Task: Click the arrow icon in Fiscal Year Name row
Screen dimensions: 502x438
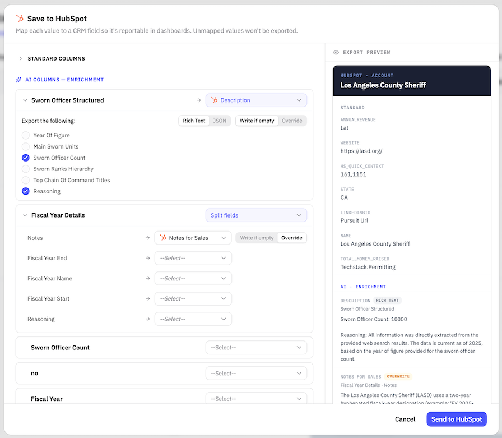Action: click(147, 278)
